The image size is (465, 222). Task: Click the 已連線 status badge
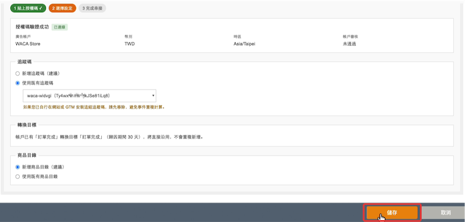click(60, 27)
